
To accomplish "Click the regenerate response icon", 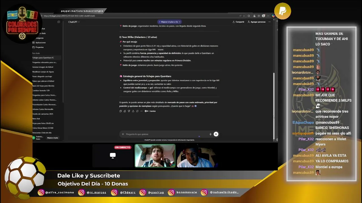I will 137,111.
